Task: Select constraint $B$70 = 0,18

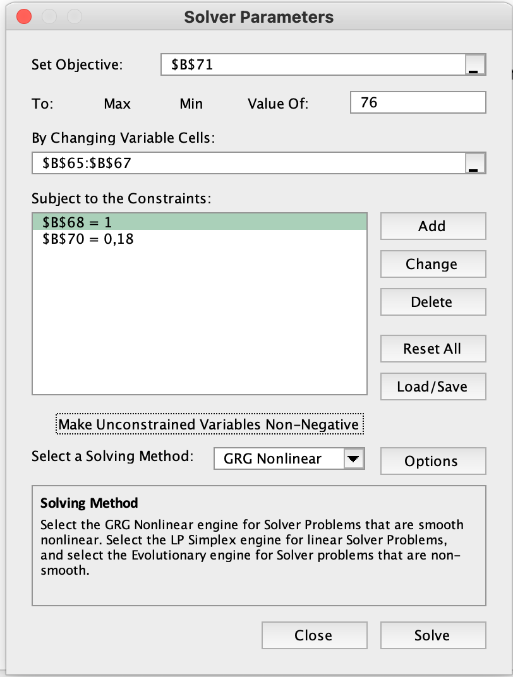Action: pos(200,239)
